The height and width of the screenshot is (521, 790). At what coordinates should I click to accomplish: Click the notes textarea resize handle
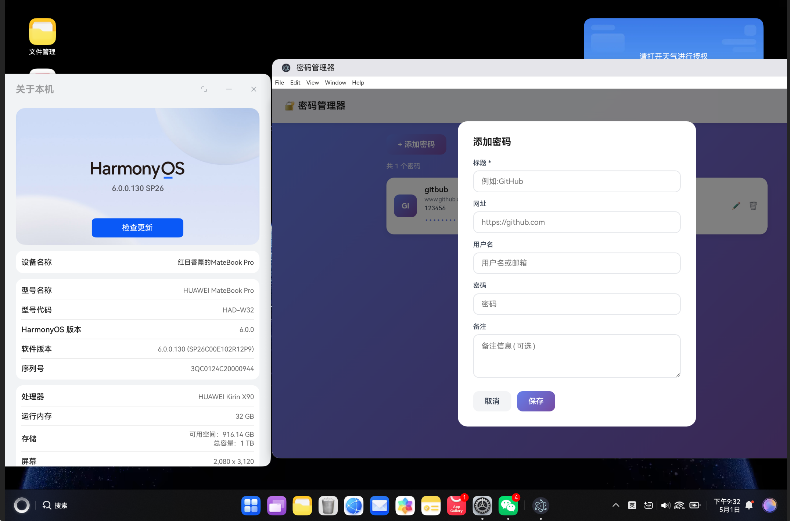[678, 375]
